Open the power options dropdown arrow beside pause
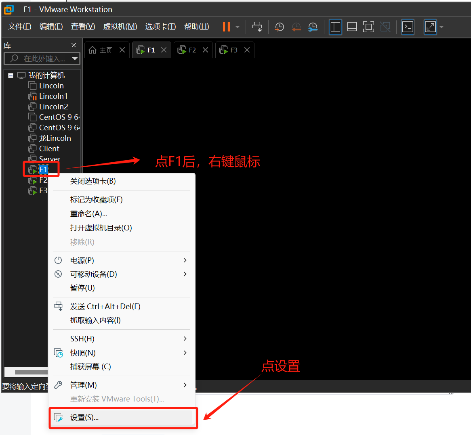 coord(238,27)
